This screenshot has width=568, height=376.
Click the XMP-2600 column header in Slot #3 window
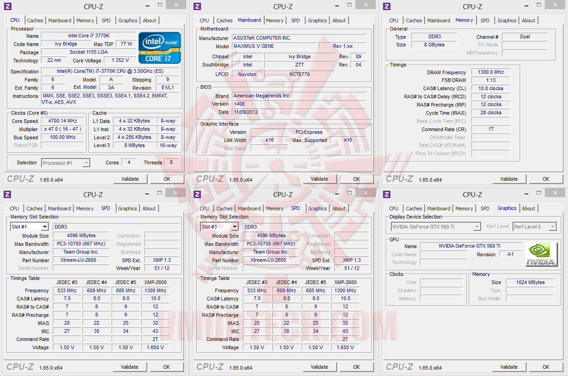pyautogui.click(x=345, y=282)
